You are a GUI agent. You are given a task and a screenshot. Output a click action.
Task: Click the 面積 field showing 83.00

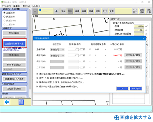pyautogui.click(x=139, y=26)
